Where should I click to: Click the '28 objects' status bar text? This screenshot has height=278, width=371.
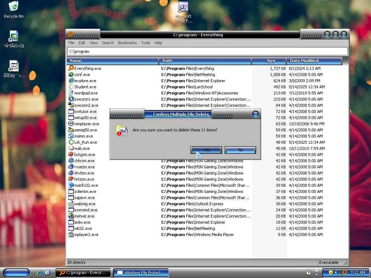pos(76,262)
